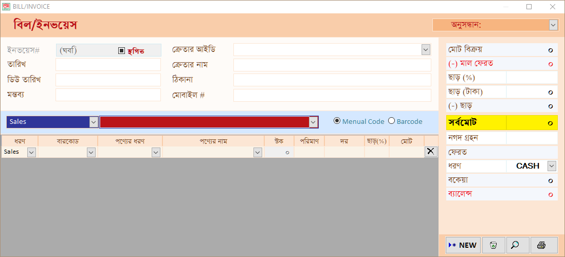Image resolution: width=565 pixels, height=257 pixels.
Task: Click the তারিখ date input field
Action: pos(108,65)
